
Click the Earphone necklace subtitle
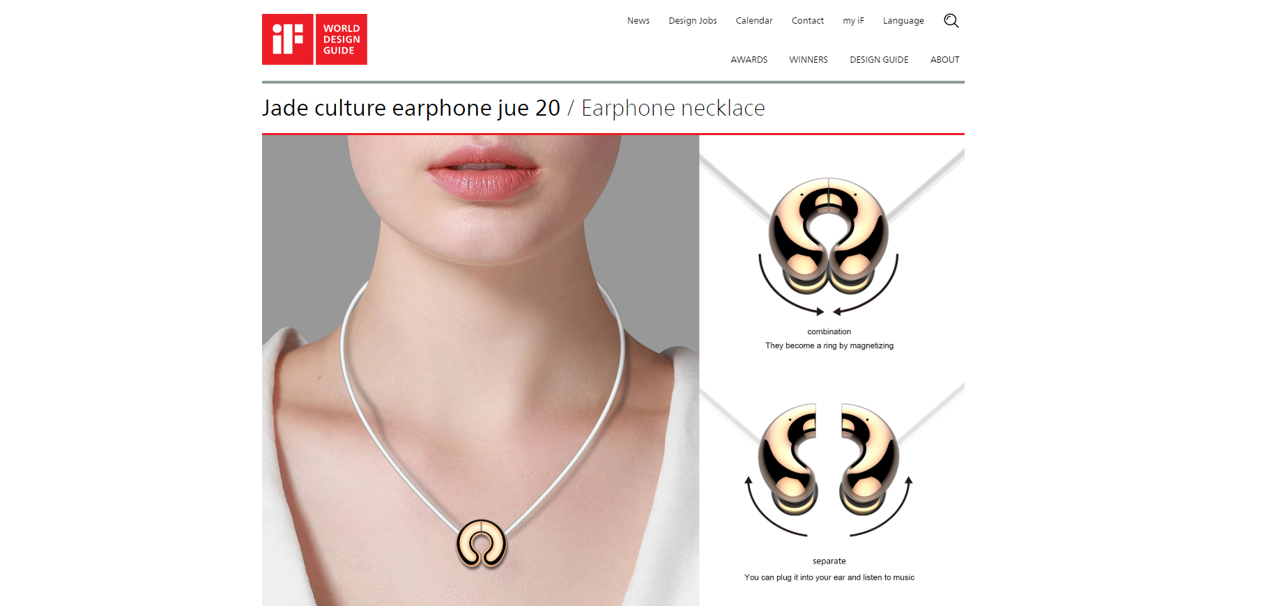tap(673, 108)
